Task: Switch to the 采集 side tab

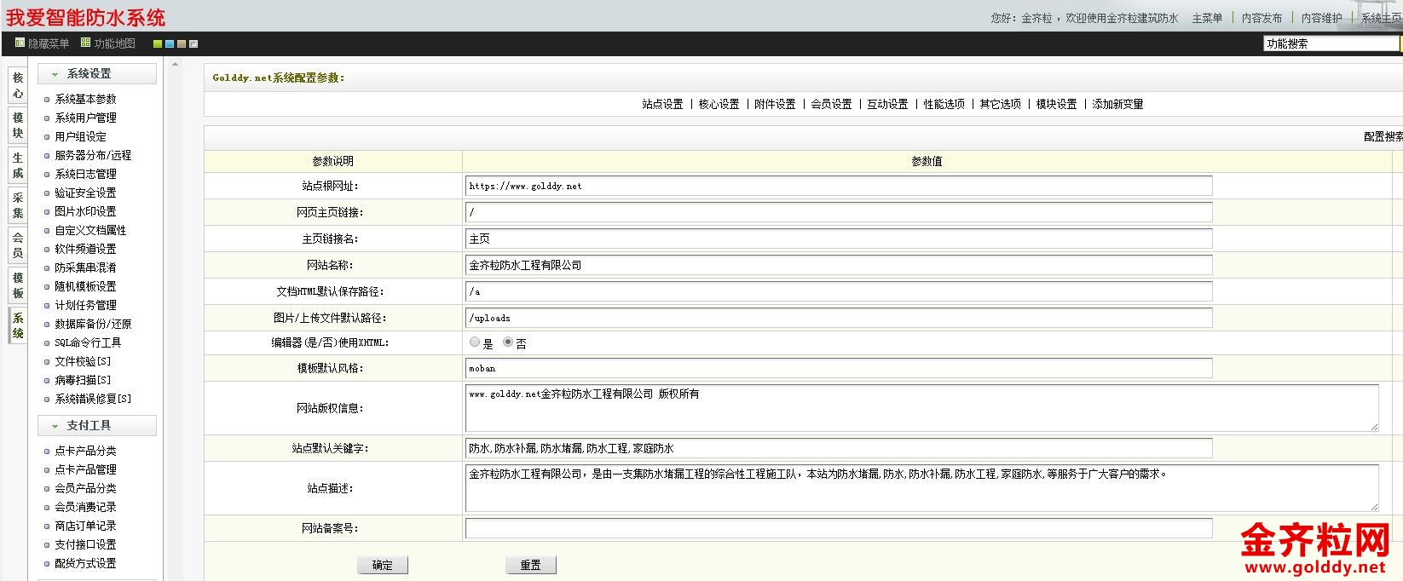Action: pos(18,205)
